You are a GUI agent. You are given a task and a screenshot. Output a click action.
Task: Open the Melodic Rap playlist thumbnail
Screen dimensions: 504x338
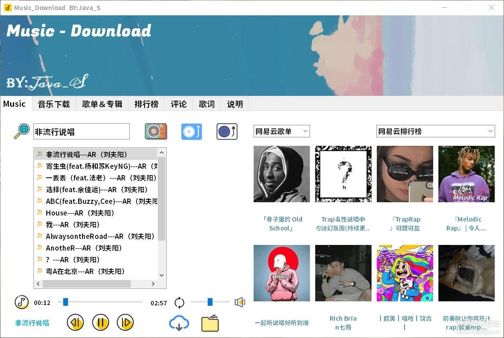(466, 174)
